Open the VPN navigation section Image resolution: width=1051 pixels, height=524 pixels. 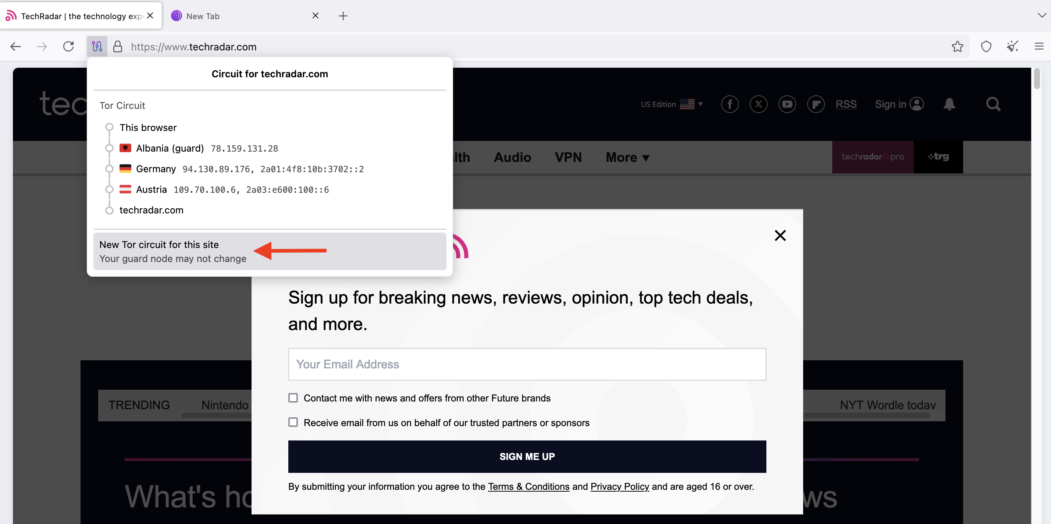[568, 157]
